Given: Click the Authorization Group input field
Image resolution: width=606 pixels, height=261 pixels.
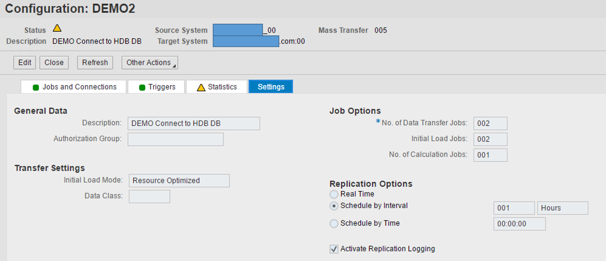Looking at the screenshot, I should click(x=175, y=139).
